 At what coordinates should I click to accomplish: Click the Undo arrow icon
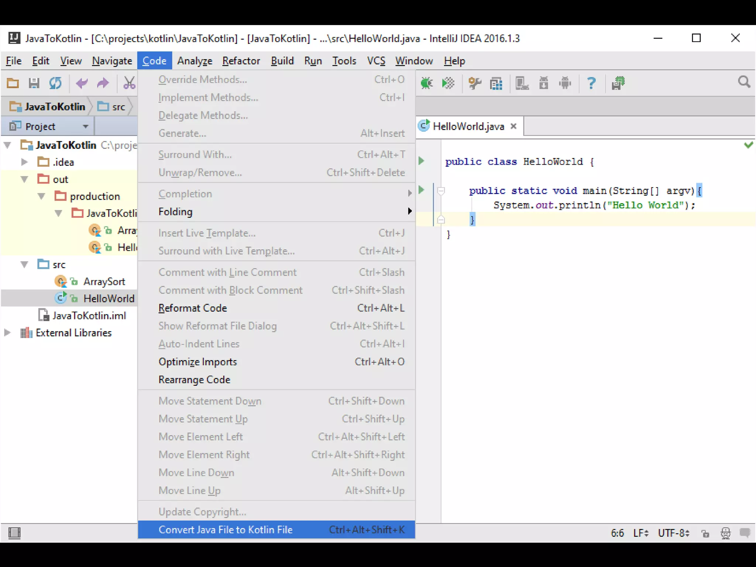tap(82, 83)
